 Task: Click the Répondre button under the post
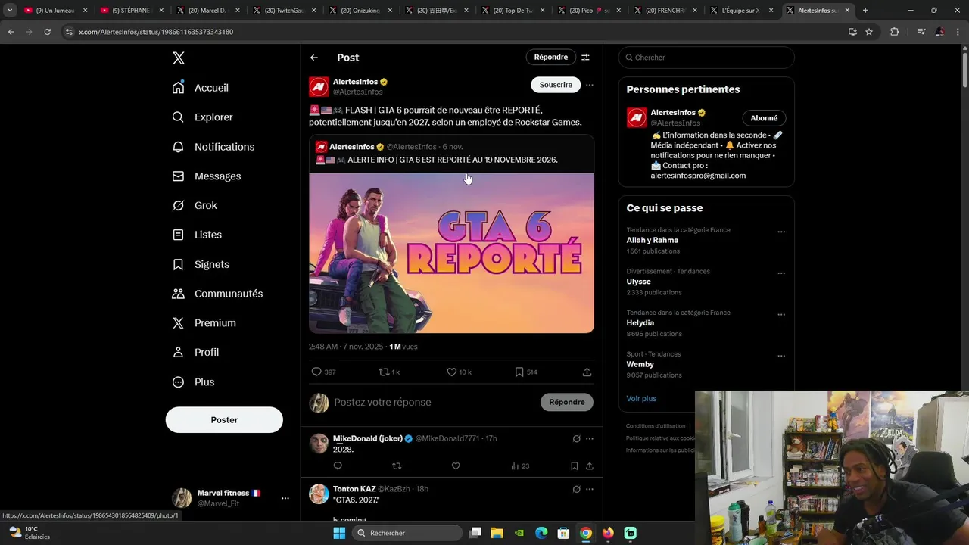pyautogui.click(x=567, y=403)
